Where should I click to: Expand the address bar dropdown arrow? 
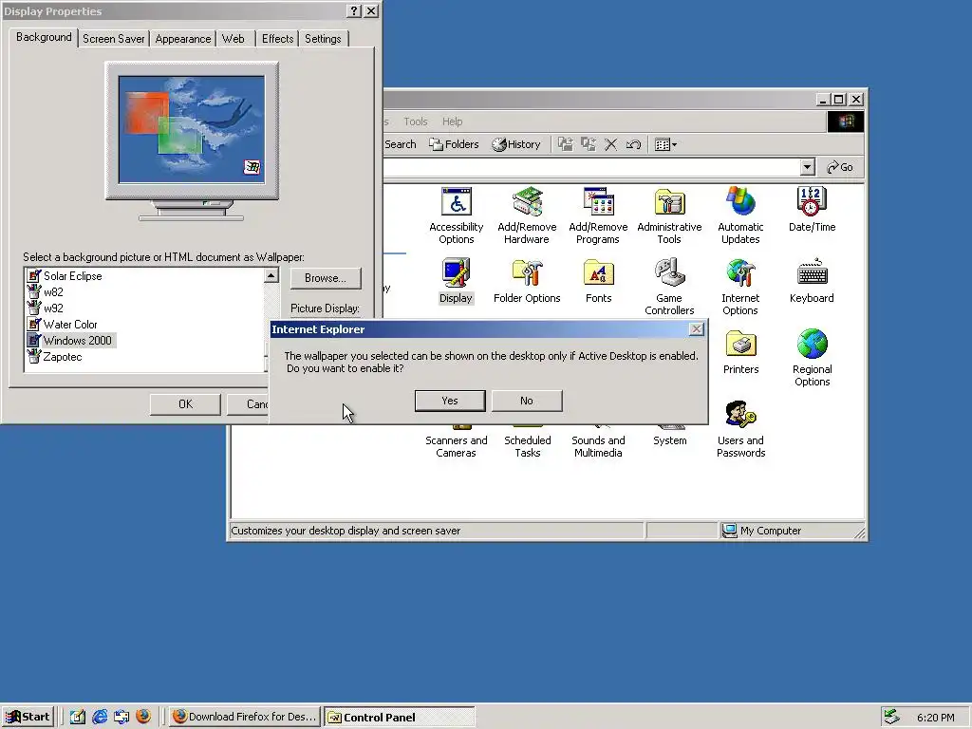click(x=807, y=167)
